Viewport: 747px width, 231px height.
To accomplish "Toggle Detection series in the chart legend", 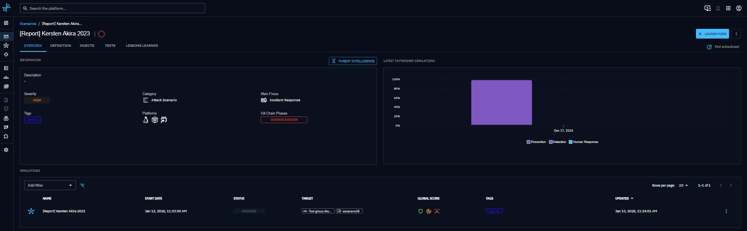I will pos(557,142).
